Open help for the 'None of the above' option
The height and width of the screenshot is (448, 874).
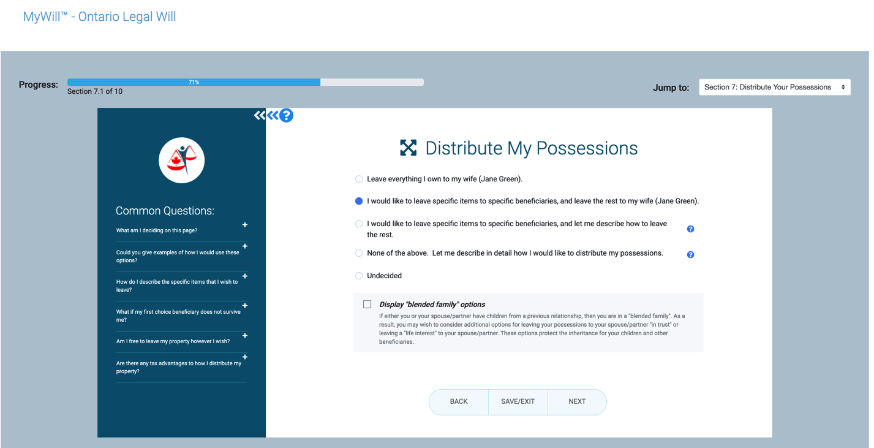pyautogui.click(x=690, y=255)
